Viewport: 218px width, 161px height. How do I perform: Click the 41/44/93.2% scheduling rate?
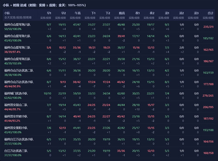[12, 121]
